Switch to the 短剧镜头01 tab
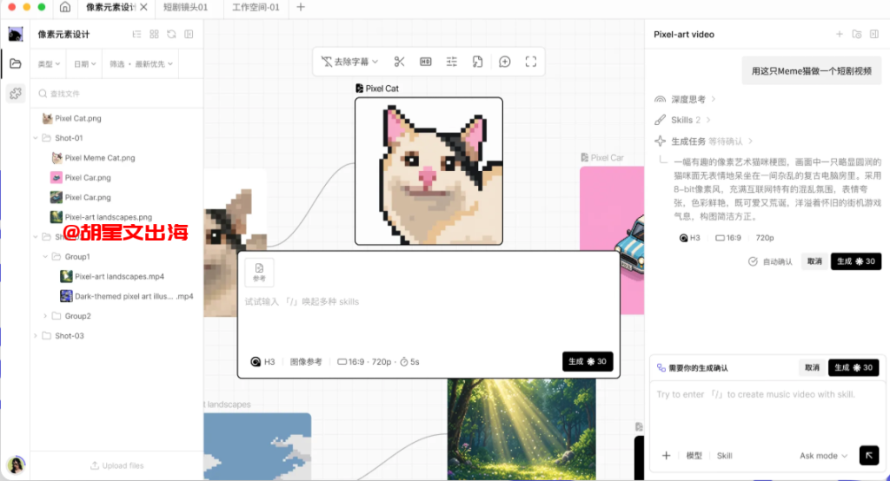890x481 pixels. click(186, 7)
